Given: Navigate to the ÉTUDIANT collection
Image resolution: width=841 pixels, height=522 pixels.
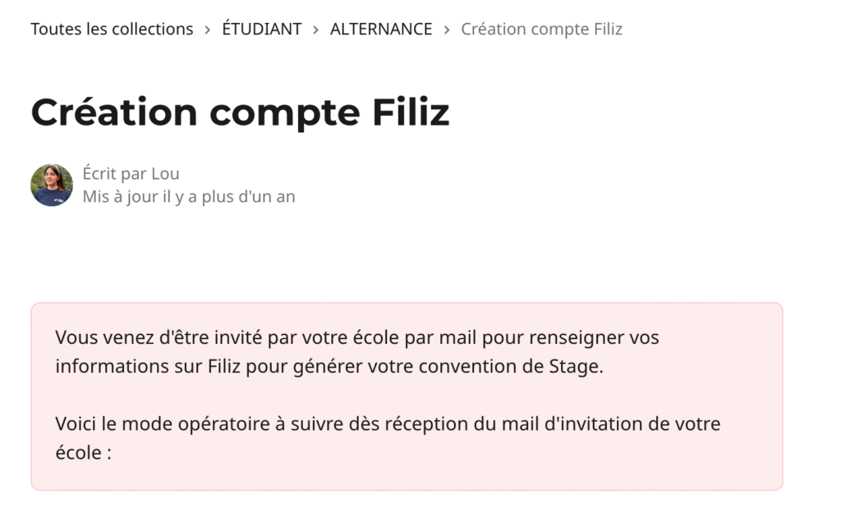Looking at the screenshot, I should point(260,29).
